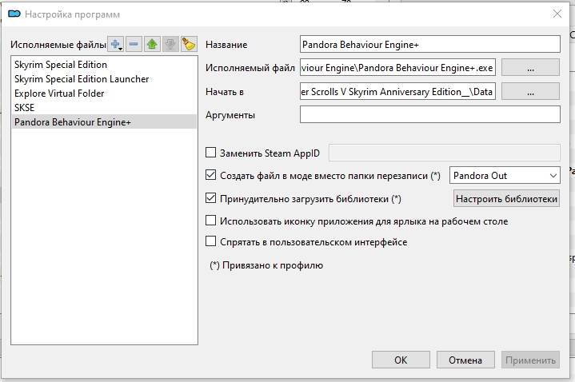Remove selected executable with minus icon
This screenshot has height=382, width=575.
(134, 45)
